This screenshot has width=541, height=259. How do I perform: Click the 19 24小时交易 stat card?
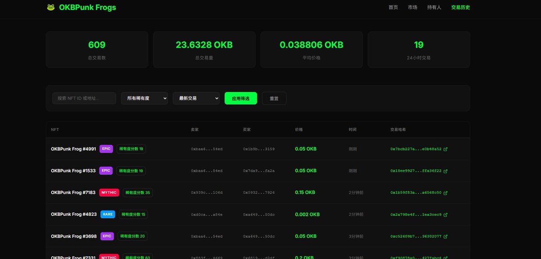tap(419, 49)
